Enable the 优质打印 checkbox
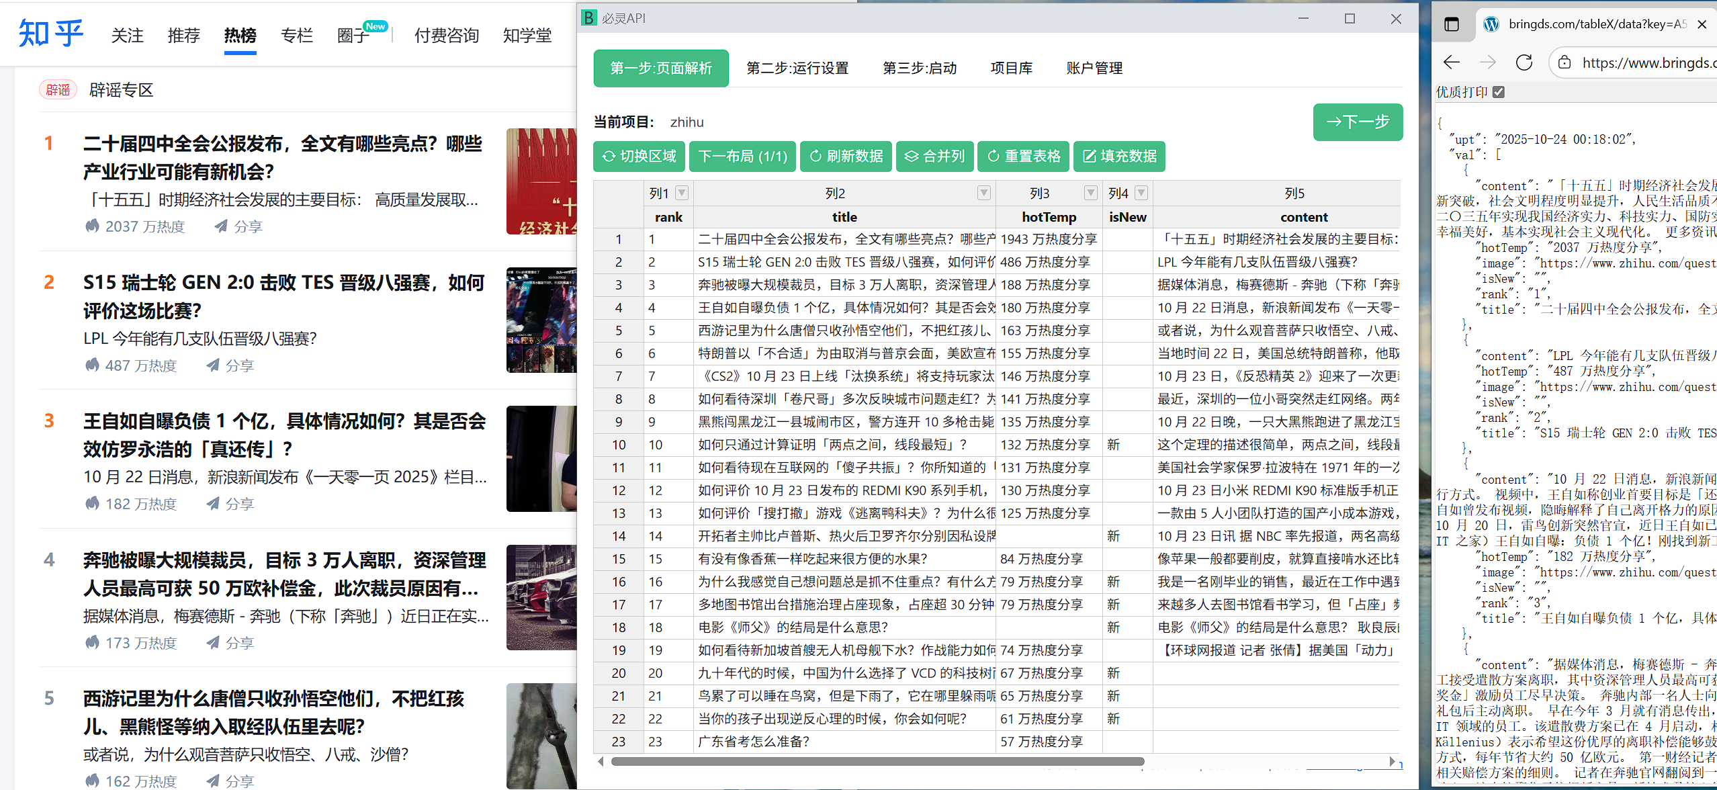The height and width of the screenshot is (790, 1717). [1500, 92]
